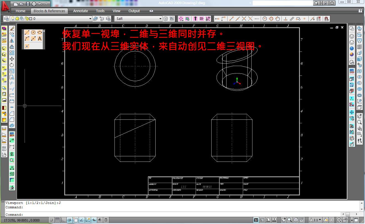Save the drawing using the floppy disk icon
The width and height of the screenshot is (365, 224).
tap(28, 4)
